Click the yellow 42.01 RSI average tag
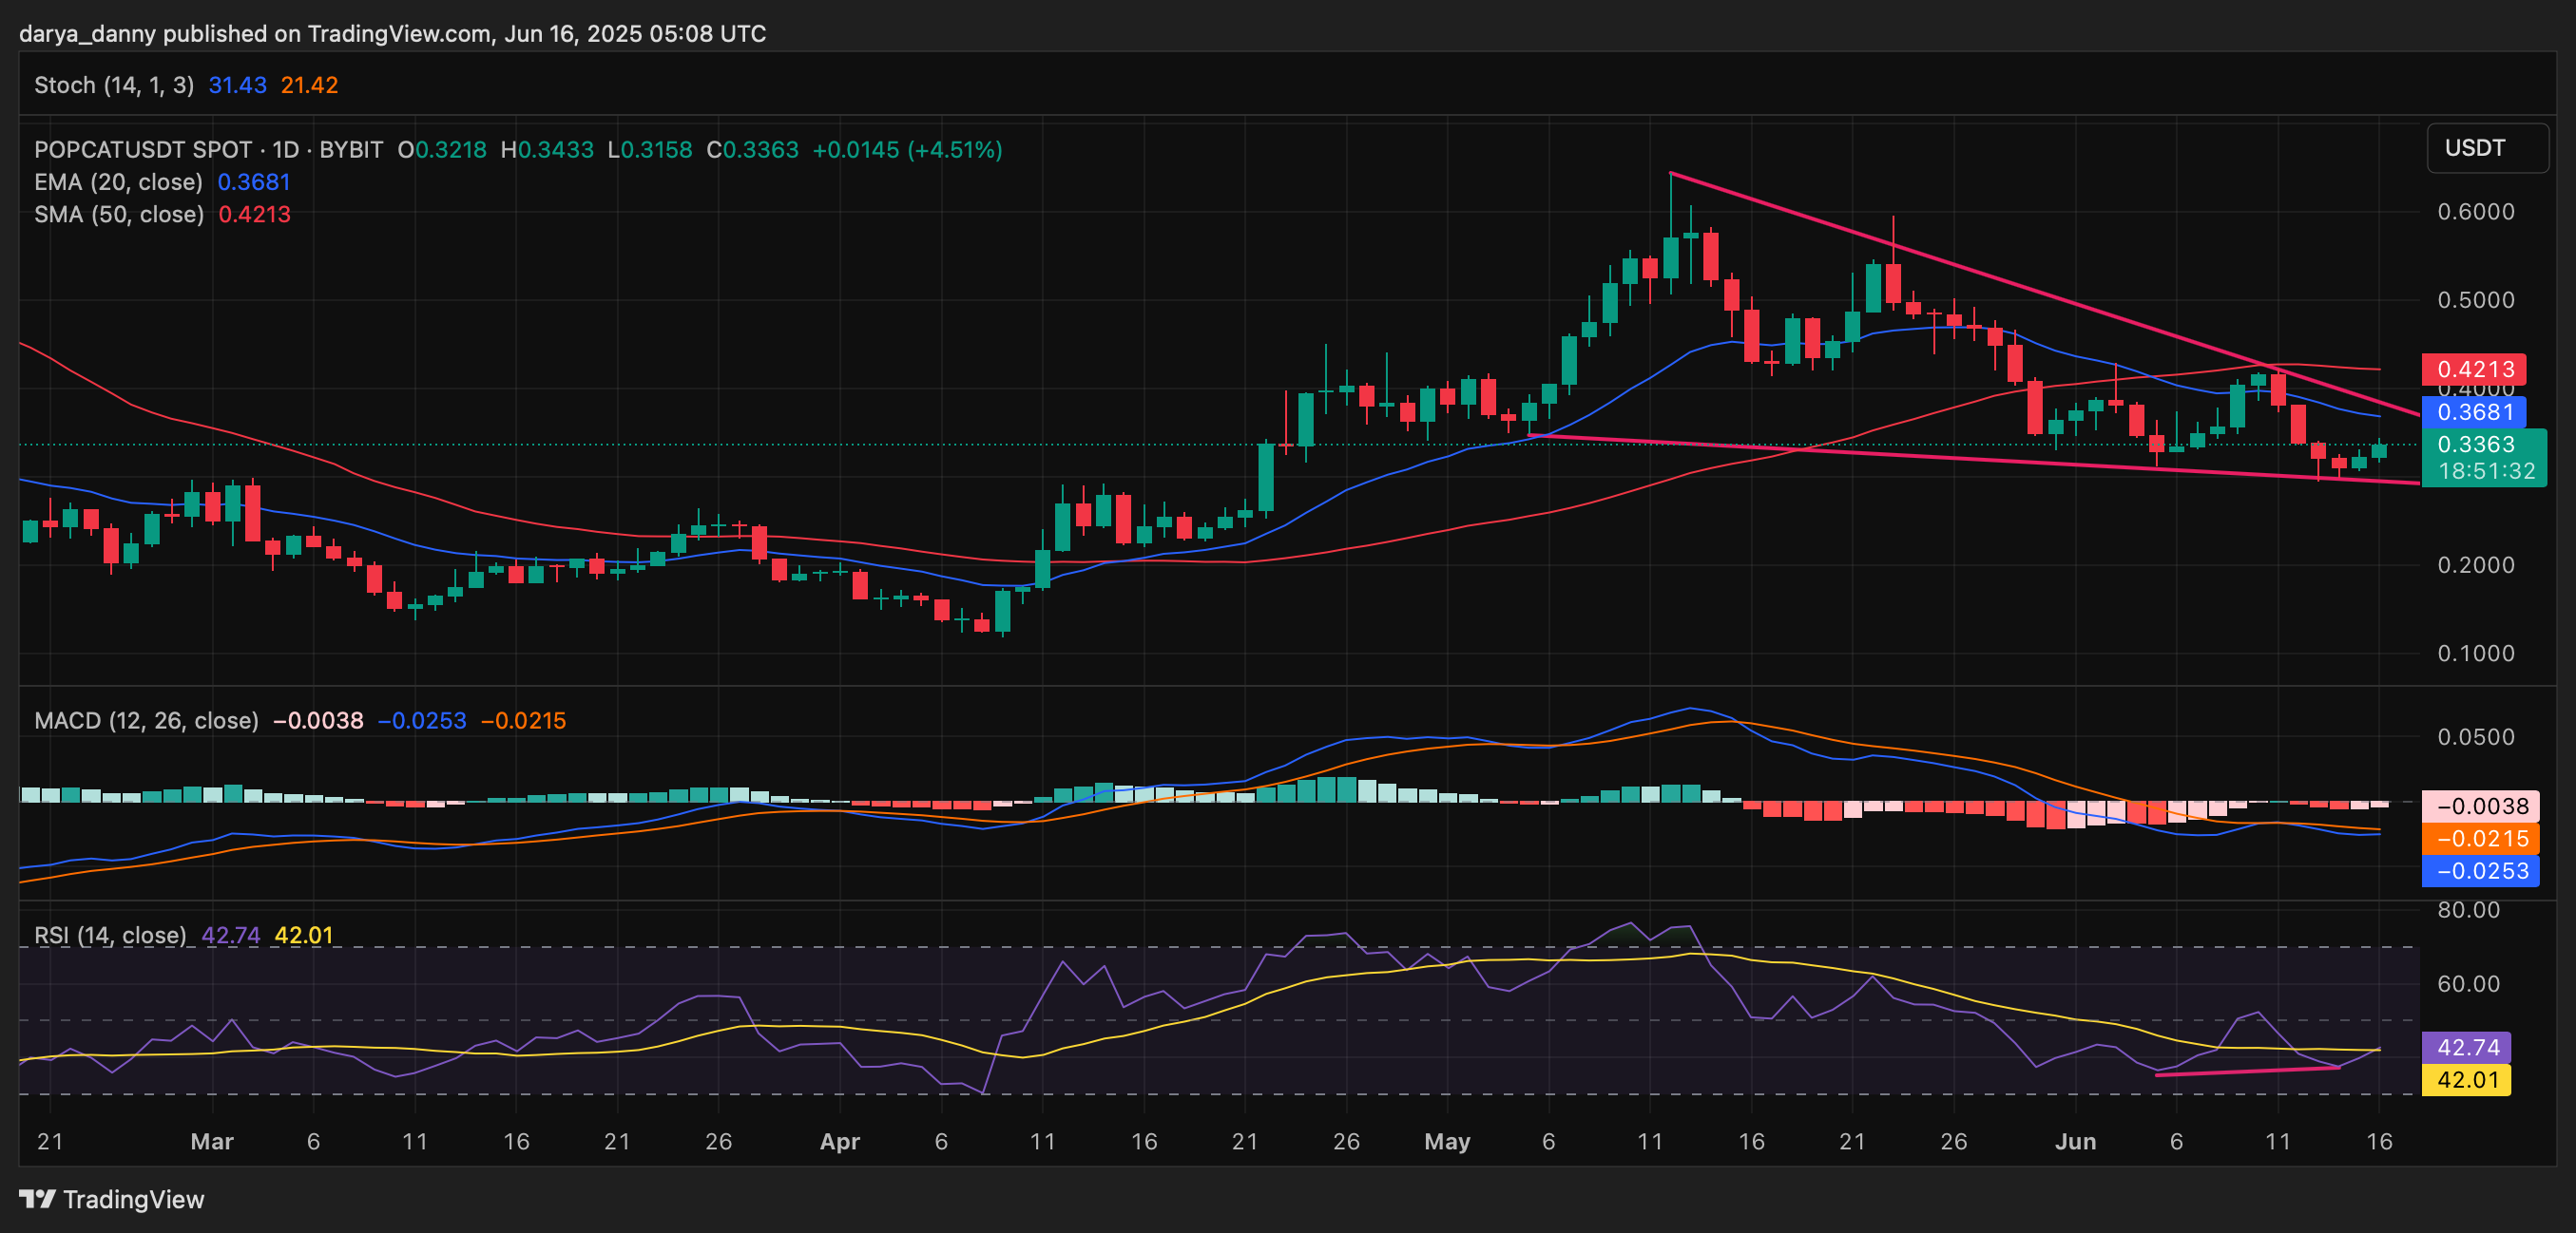The width and height of the screenshot is (2576, 1233). coord(2467,1079)
